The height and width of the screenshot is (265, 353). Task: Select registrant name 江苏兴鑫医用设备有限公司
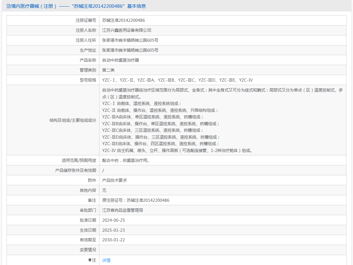[x=126, y=30]
